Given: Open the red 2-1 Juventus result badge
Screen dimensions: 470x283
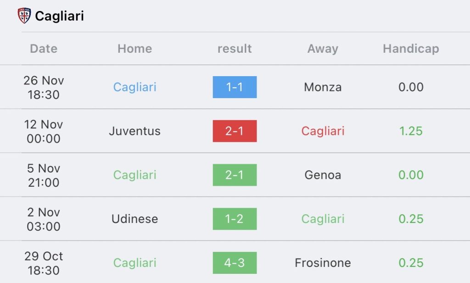Looking at the screenshot, I should [235, 131].
